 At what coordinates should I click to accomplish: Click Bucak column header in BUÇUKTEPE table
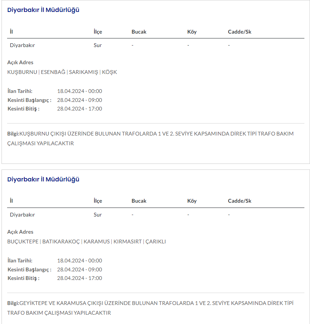tap(139, 201)
